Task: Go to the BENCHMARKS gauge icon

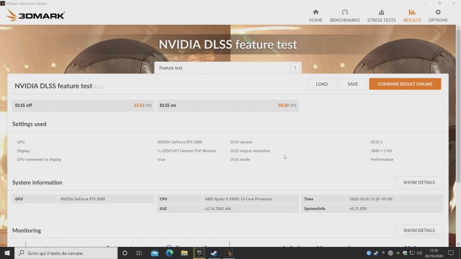Action: 345,12
